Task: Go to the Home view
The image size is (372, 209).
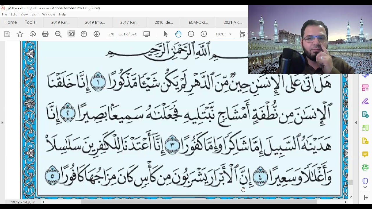Action: point(10,22)
